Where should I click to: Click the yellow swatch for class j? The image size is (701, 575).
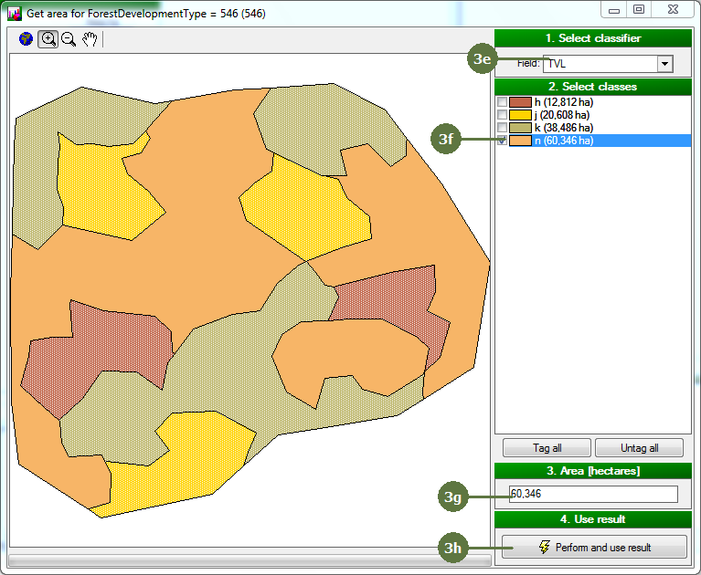(520, 115)
